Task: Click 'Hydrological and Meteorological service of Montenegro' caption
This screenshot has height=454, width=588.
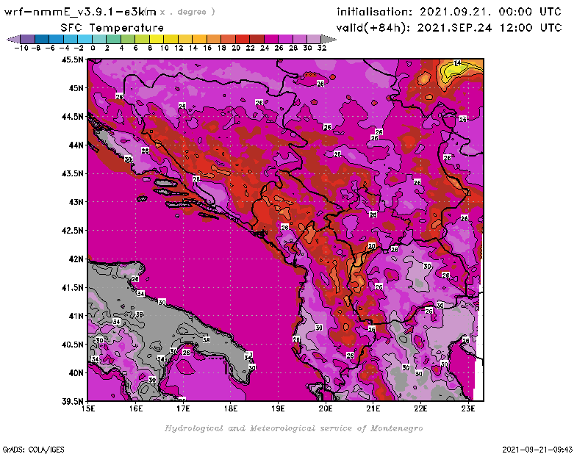Action: pos(293,428)
